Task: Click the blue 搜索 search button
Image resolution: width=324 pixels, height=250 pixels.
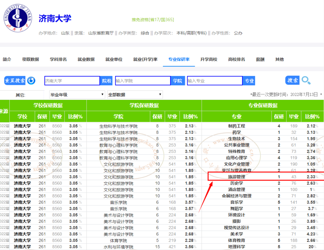Action: coord(292,80)
